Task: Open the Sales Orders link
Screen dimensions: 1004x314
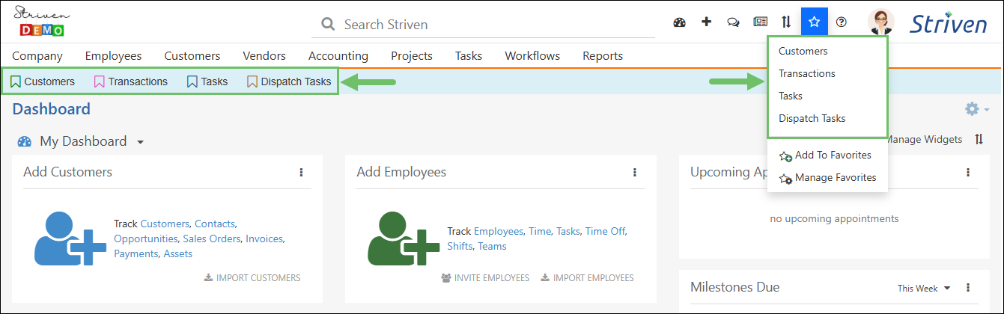Action: pos(212,238)
